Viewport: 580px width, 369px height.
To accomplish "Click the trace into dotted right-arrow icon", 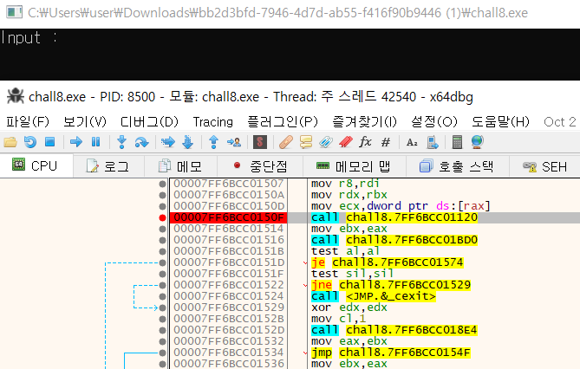I will pos(168,142).
